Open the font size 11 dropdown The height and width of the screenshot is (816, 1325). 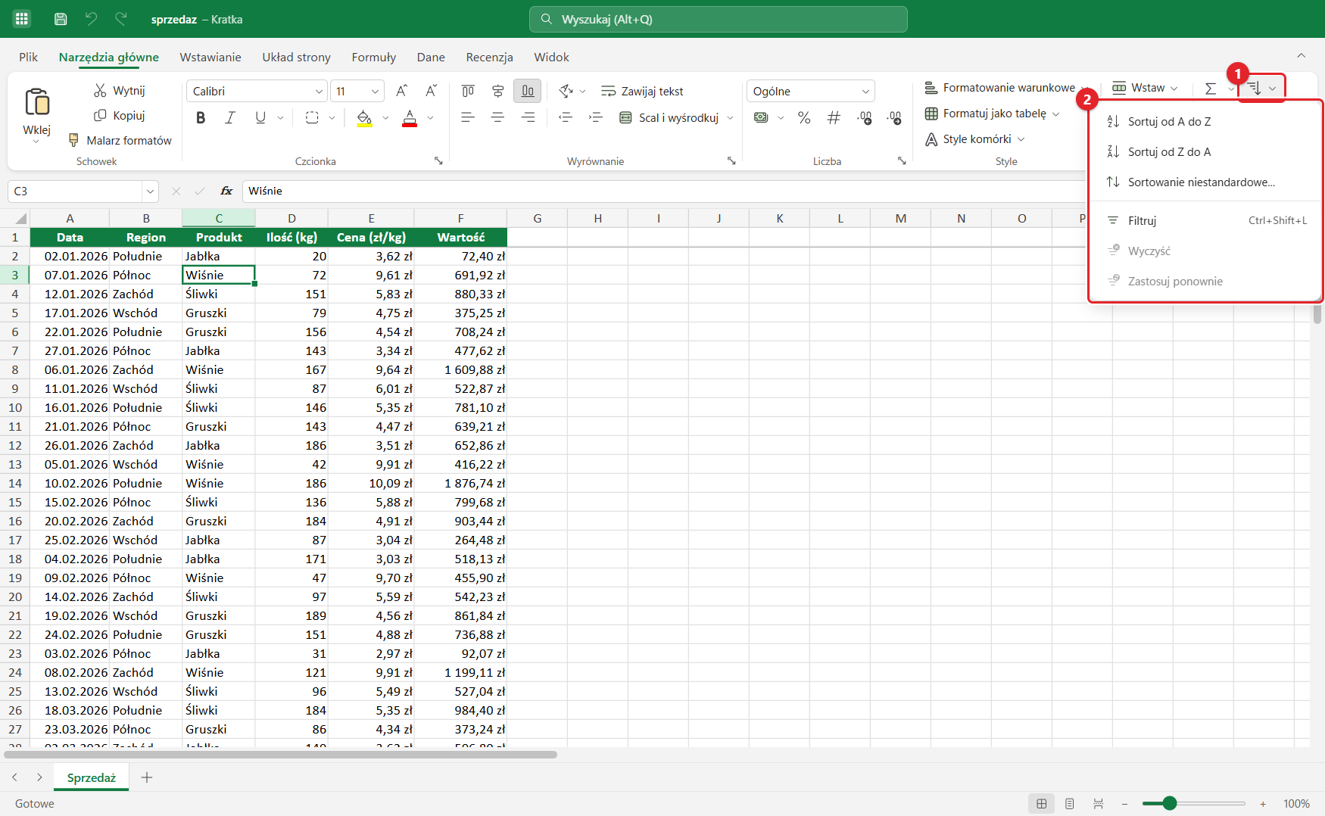[x=375, y=92]
